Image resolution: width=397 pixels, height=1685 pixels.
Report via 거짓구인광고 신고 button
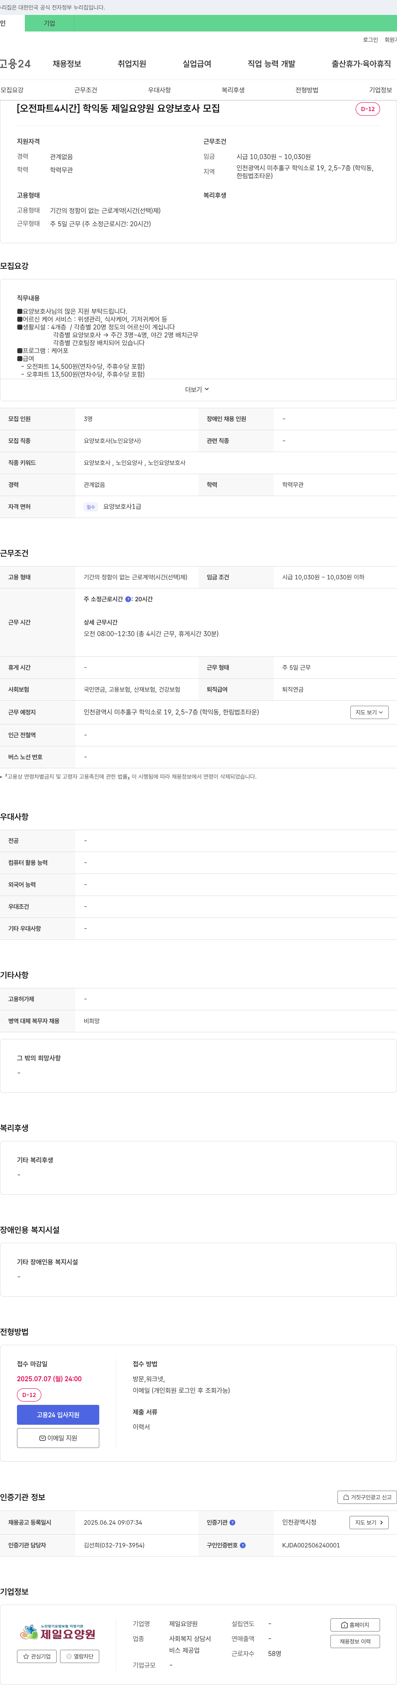pyautogui.click(x=367, y=1496)
